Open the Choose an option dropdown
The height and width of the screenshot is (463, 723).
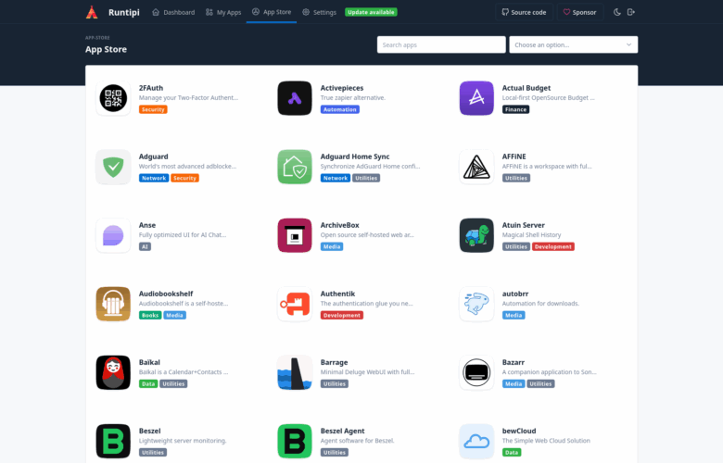573,44
